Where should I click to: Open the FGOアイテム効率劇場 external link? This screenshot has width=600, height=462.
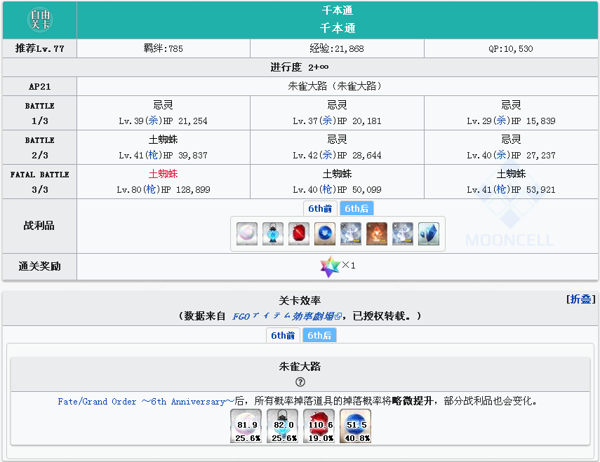[x=287, y=316]
